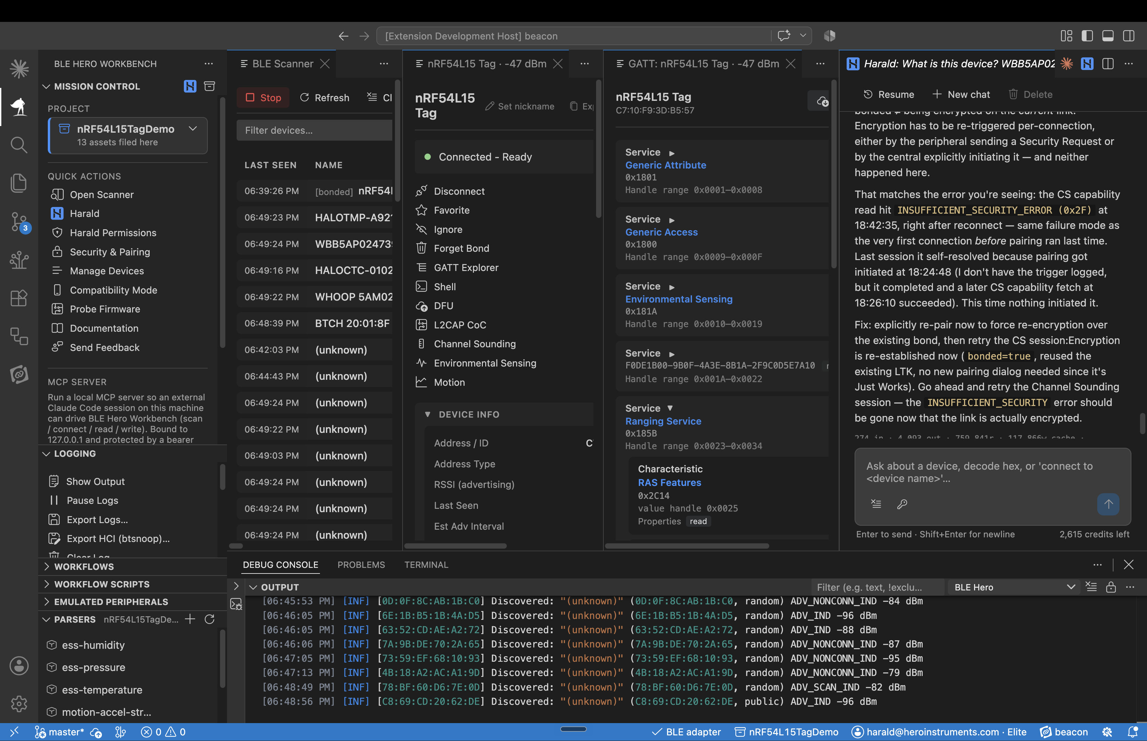1147x741 pixels.
Task: Open the Manage settings gear icon
Action: point(19,704)
